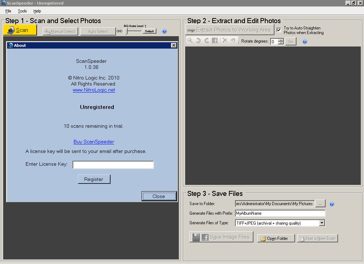
Task: Follow the www.NitroLogic.net link
Action: 94,90
